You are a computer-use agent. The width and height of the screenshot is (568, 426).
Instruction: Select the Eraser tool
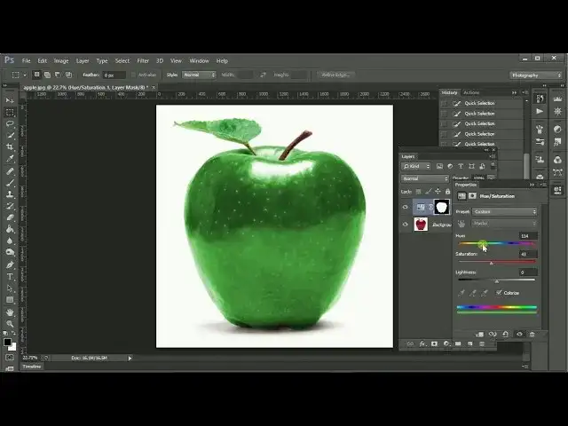tap(10, 217)
